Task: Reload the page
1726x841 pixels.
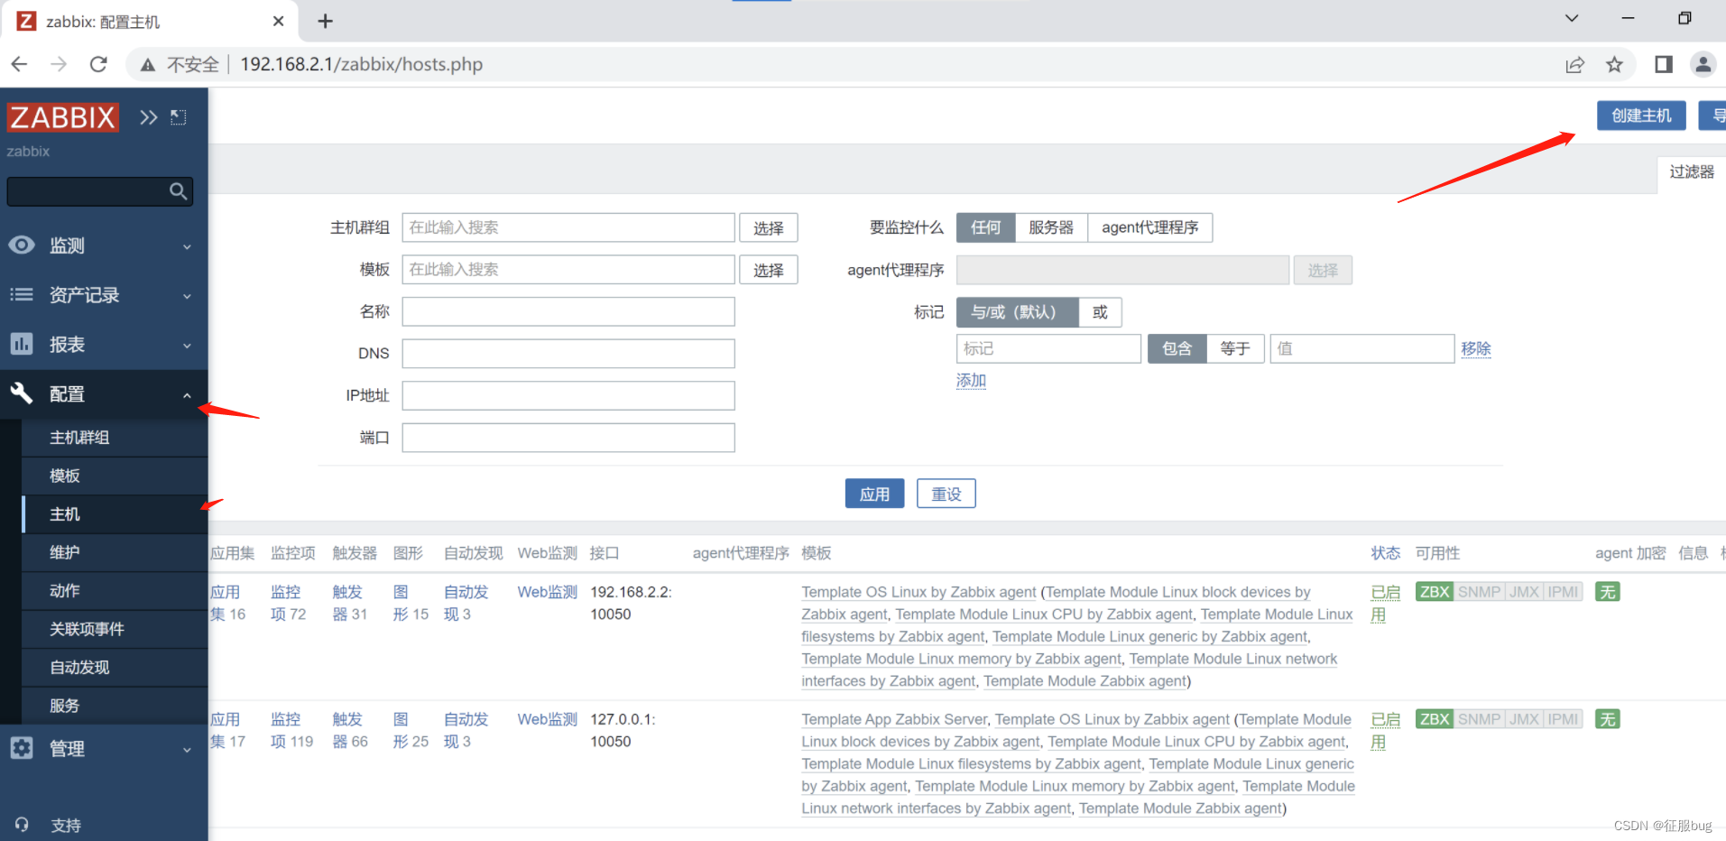Action: [98, 64]
